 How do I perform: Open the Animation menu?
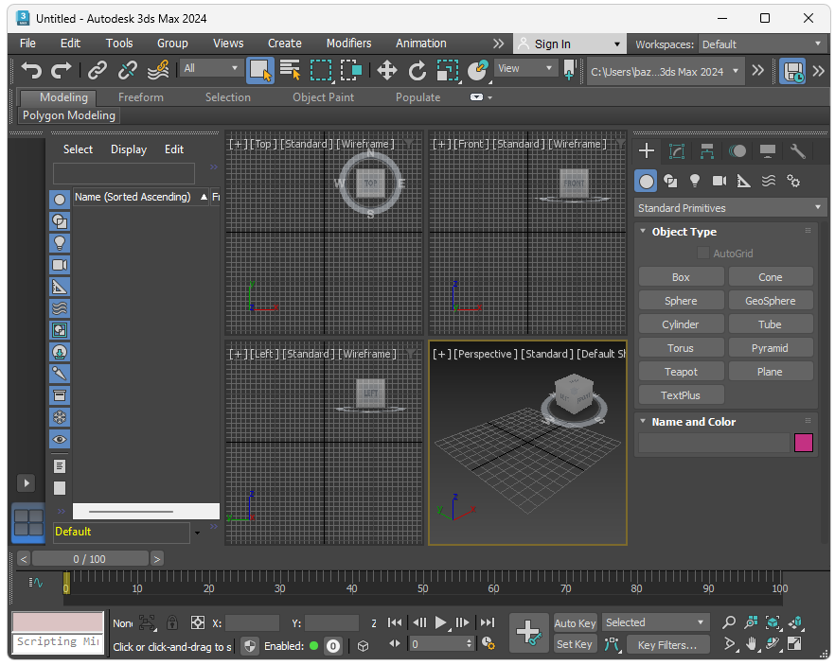[420, 44]
